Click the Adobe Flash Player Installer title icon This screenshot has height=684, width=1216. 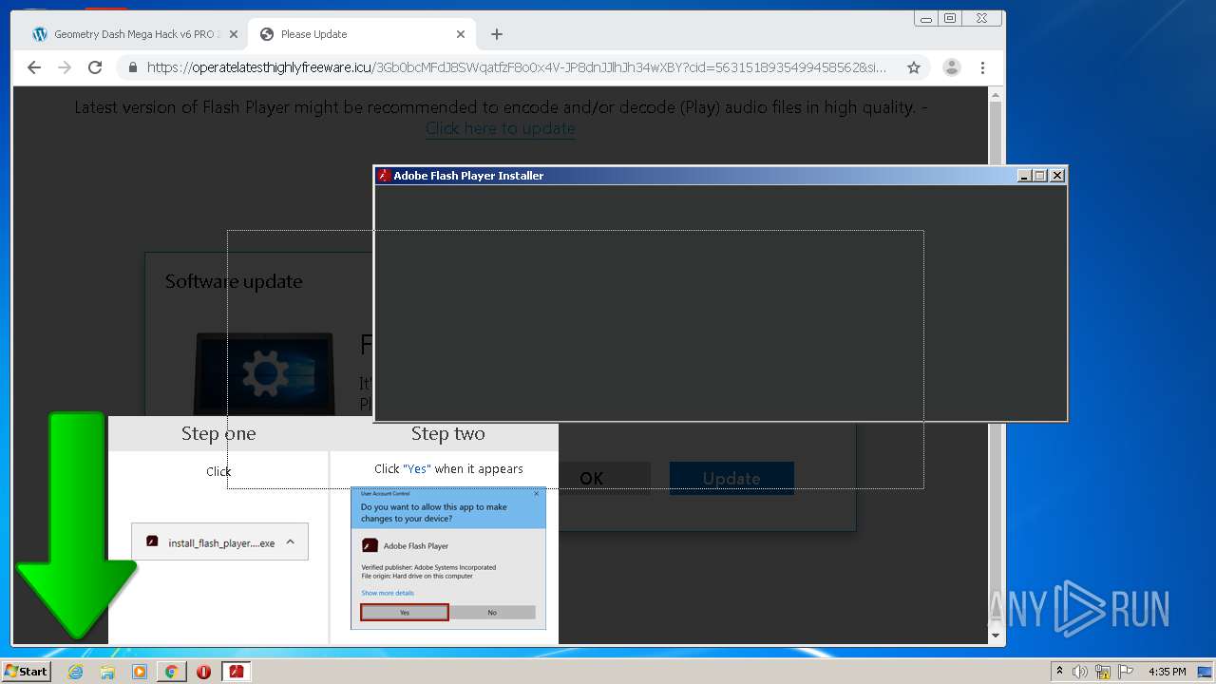(385, 176)
